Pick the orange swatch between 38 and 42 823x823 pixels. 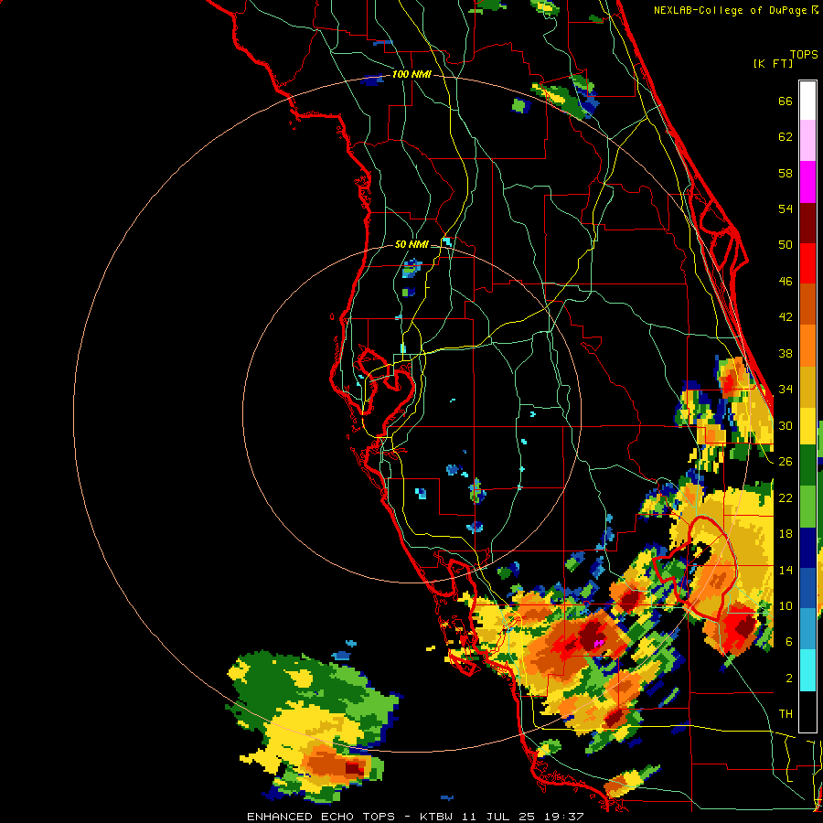[807, 346]
